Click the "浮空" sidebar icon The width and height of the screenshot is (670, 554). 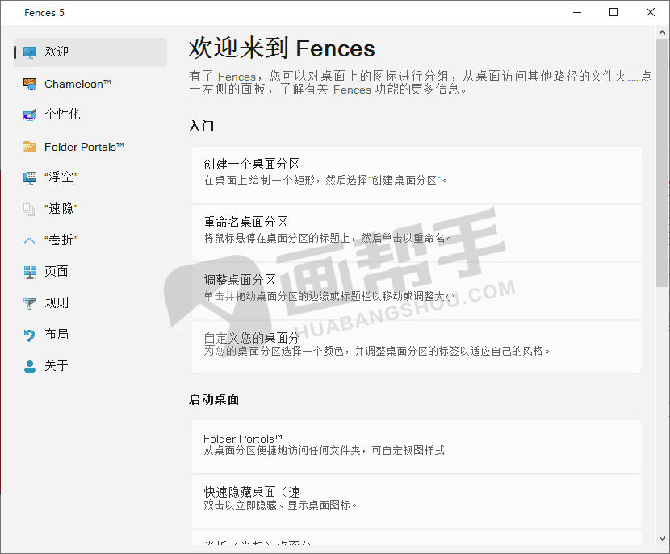[x=30, y=177]
